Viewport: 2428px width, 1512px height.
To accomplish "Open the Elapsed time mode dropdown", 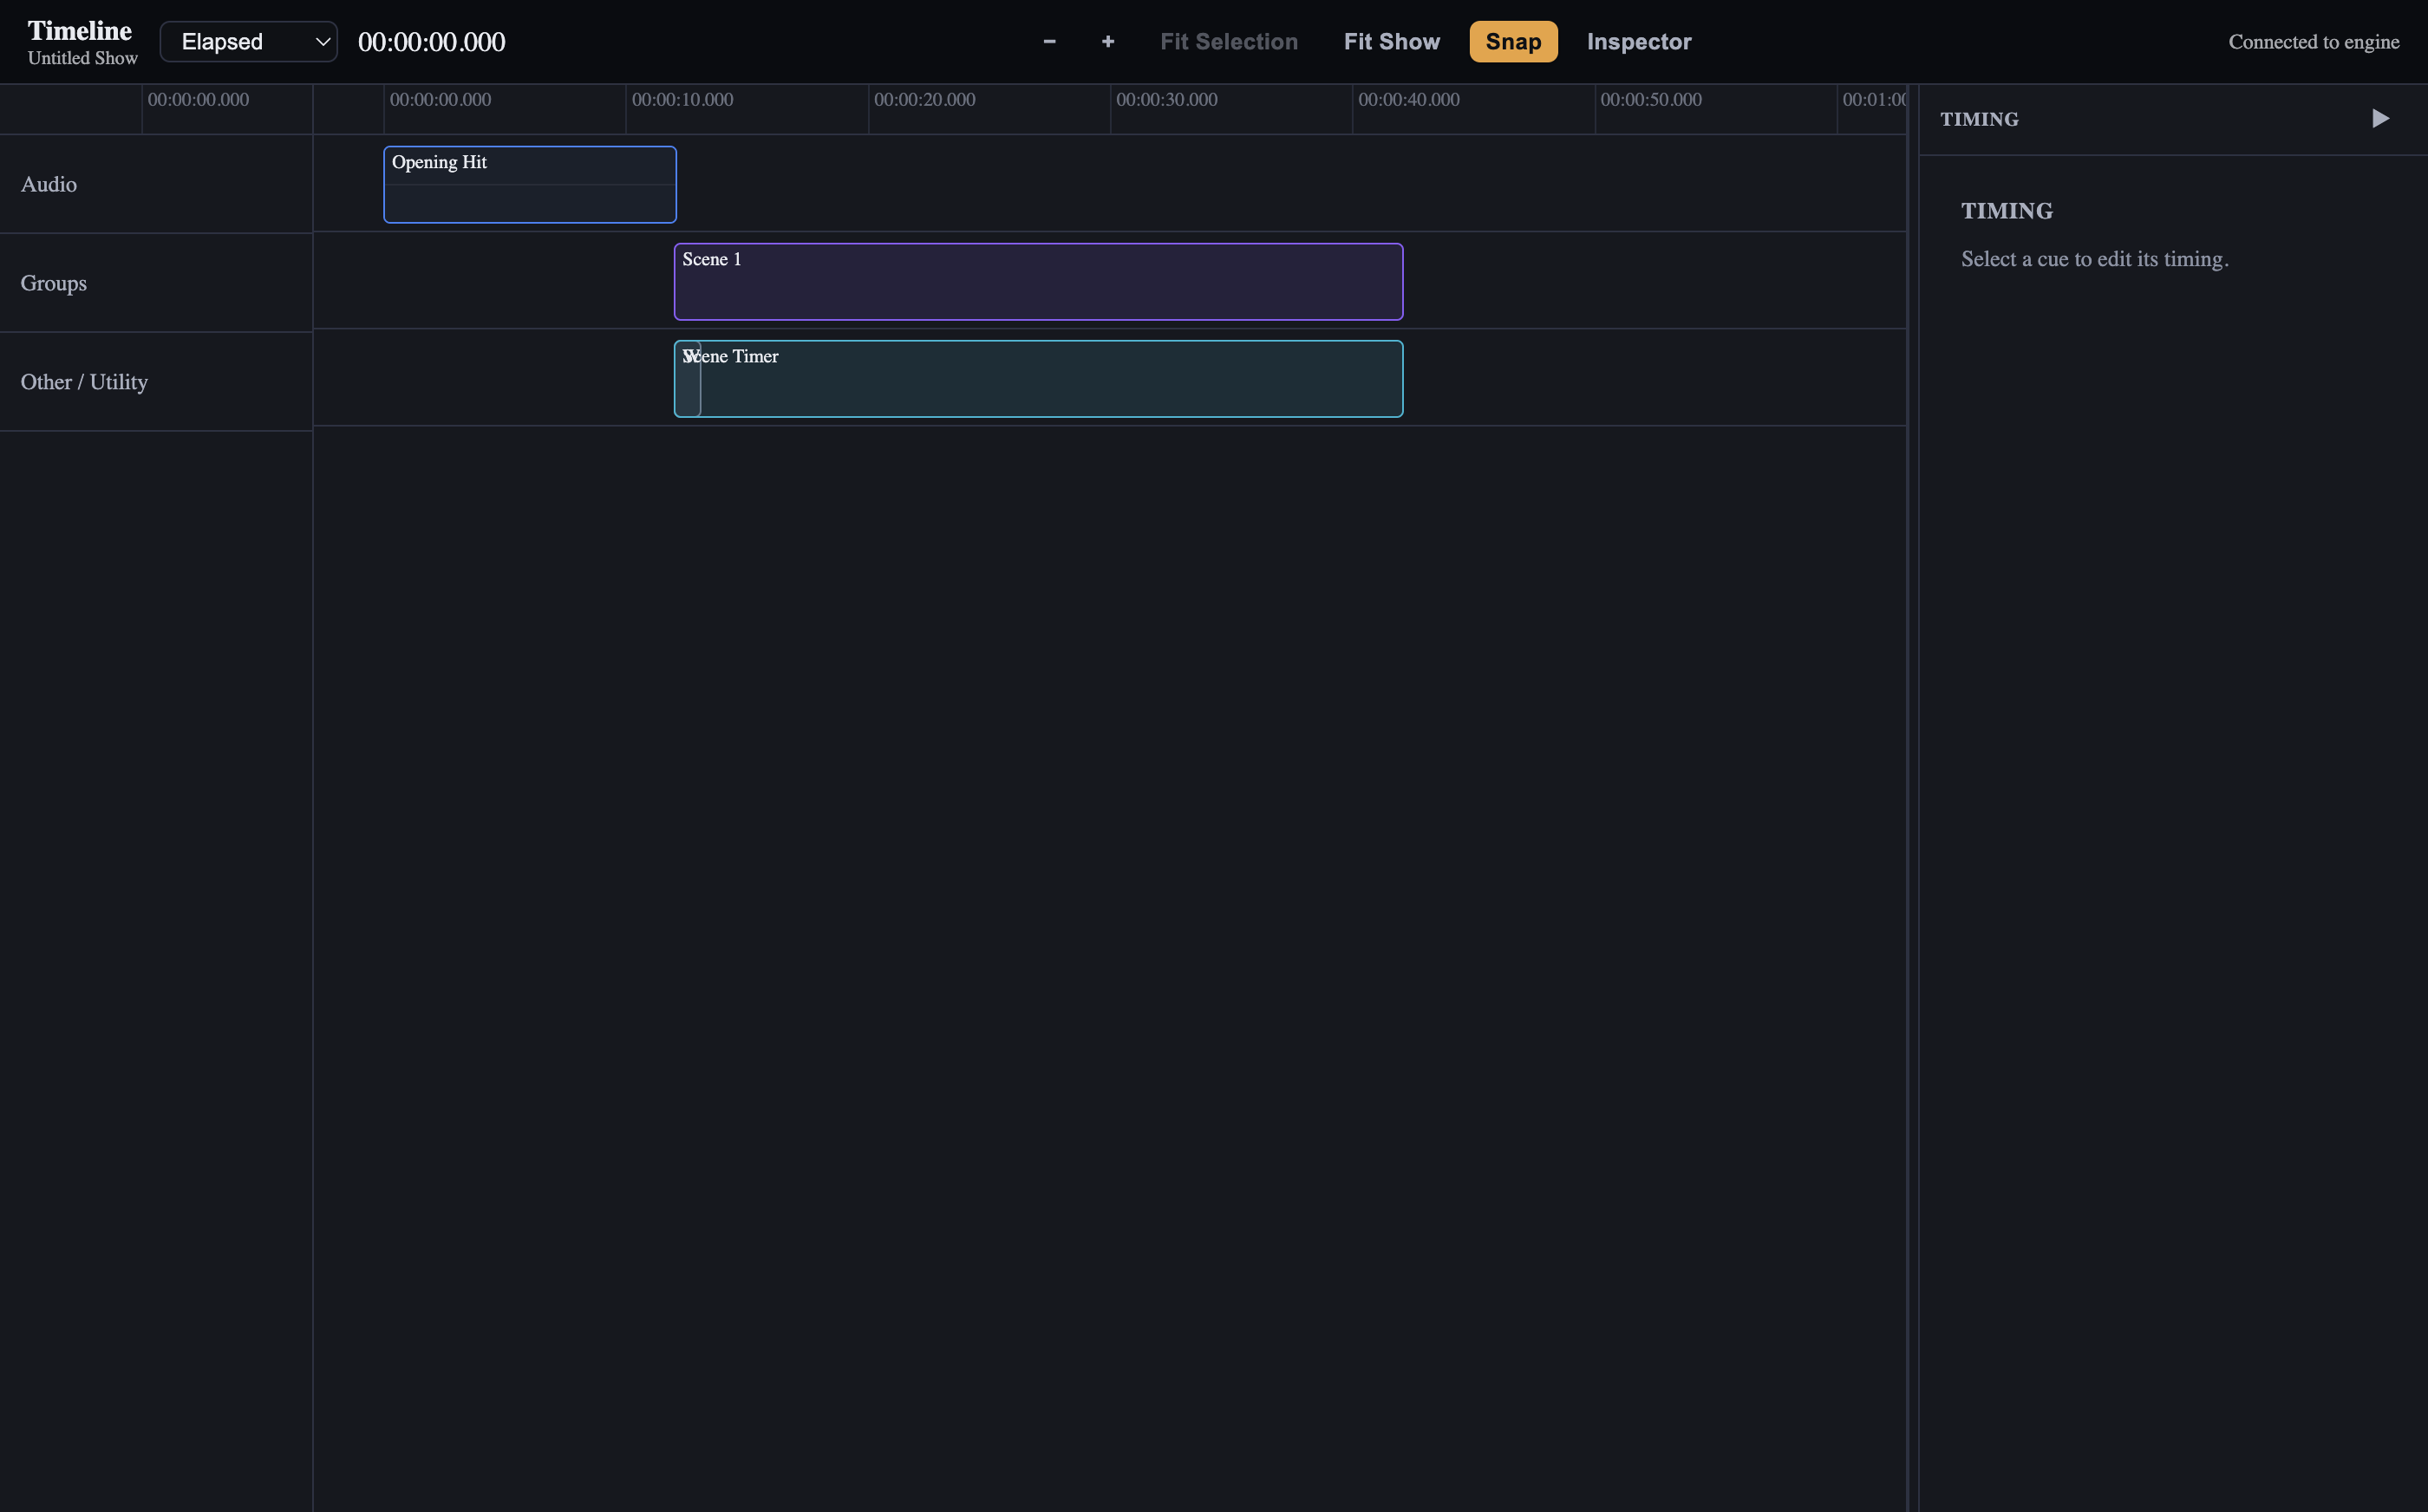I will pos(248,41).
